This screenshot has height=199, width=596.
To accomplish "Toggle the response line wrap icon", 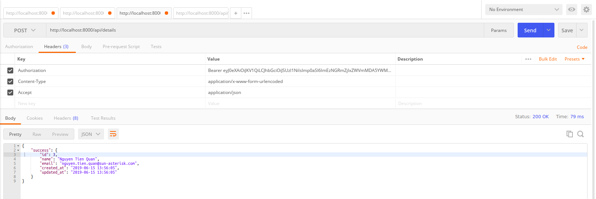I will tap(113, 134).
